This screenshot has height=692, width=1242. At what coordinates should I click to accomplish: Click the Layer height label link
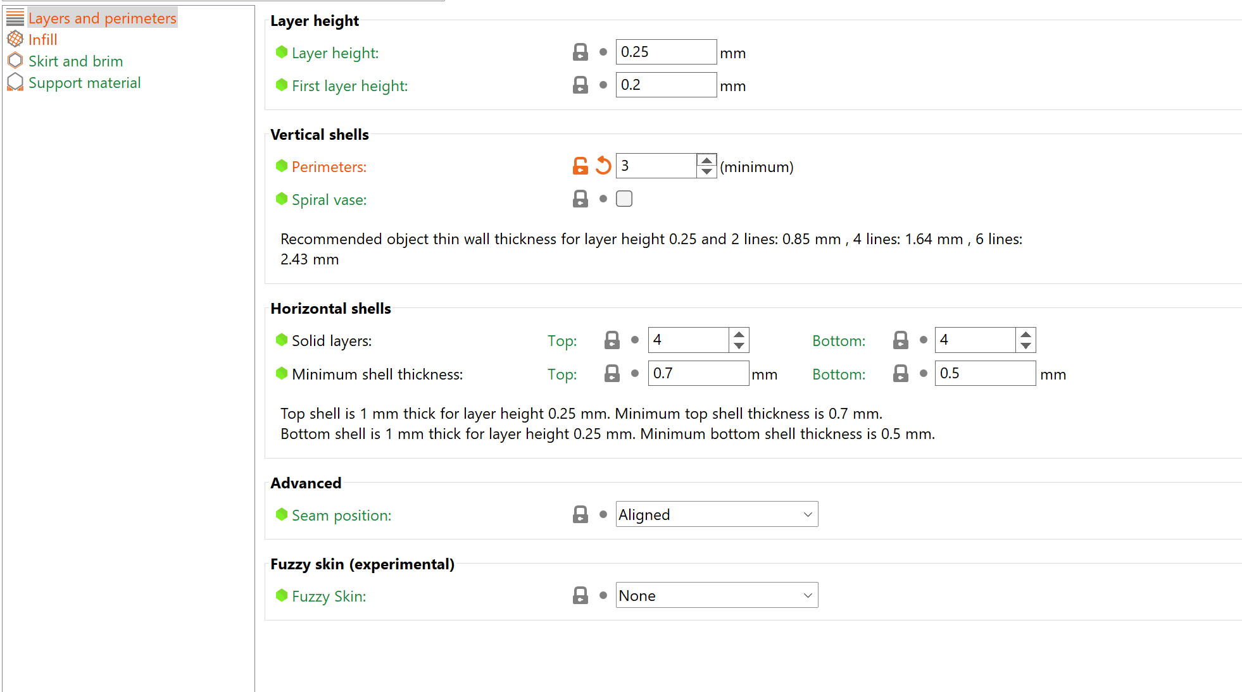pyautogui.click(x=335, y=53)
